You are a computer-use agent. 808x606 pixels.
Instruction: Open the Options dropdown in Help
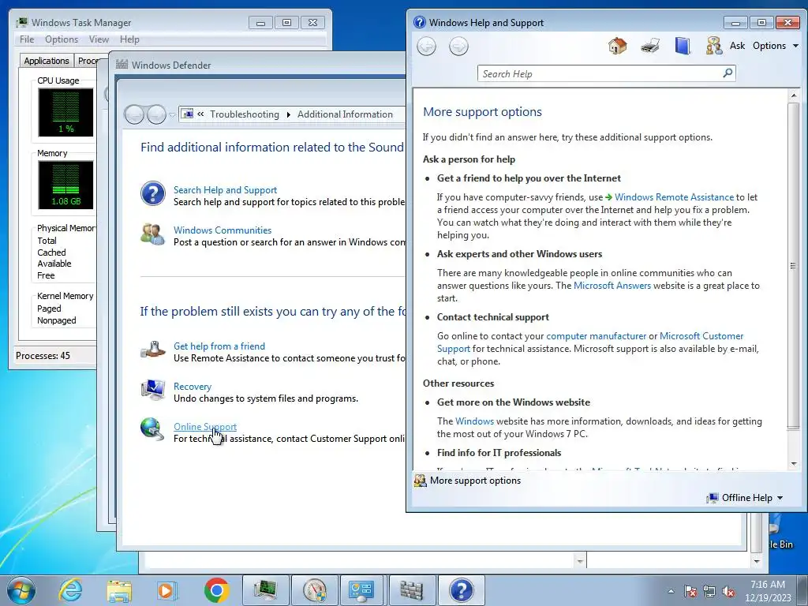coord(776,46)
